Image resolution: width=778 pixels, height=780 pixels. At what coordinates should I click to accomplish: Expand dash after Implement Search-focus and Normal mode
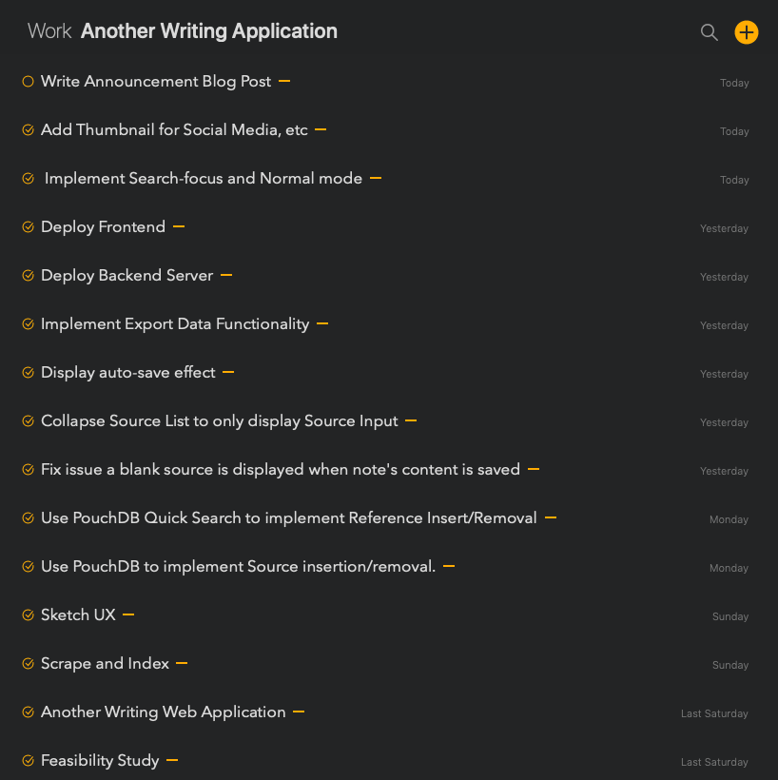click(376, 178)
